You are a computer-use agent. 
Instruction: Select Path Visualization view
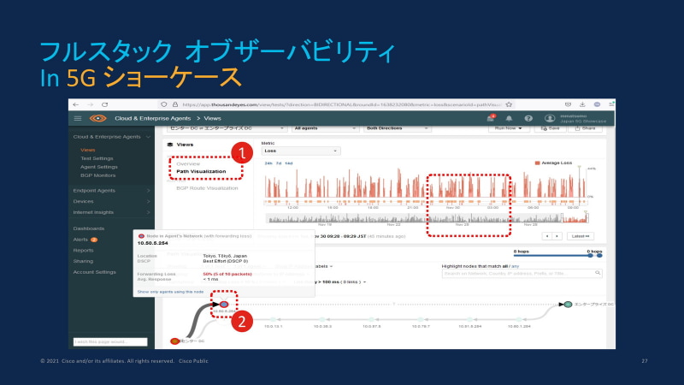[201, 172]
